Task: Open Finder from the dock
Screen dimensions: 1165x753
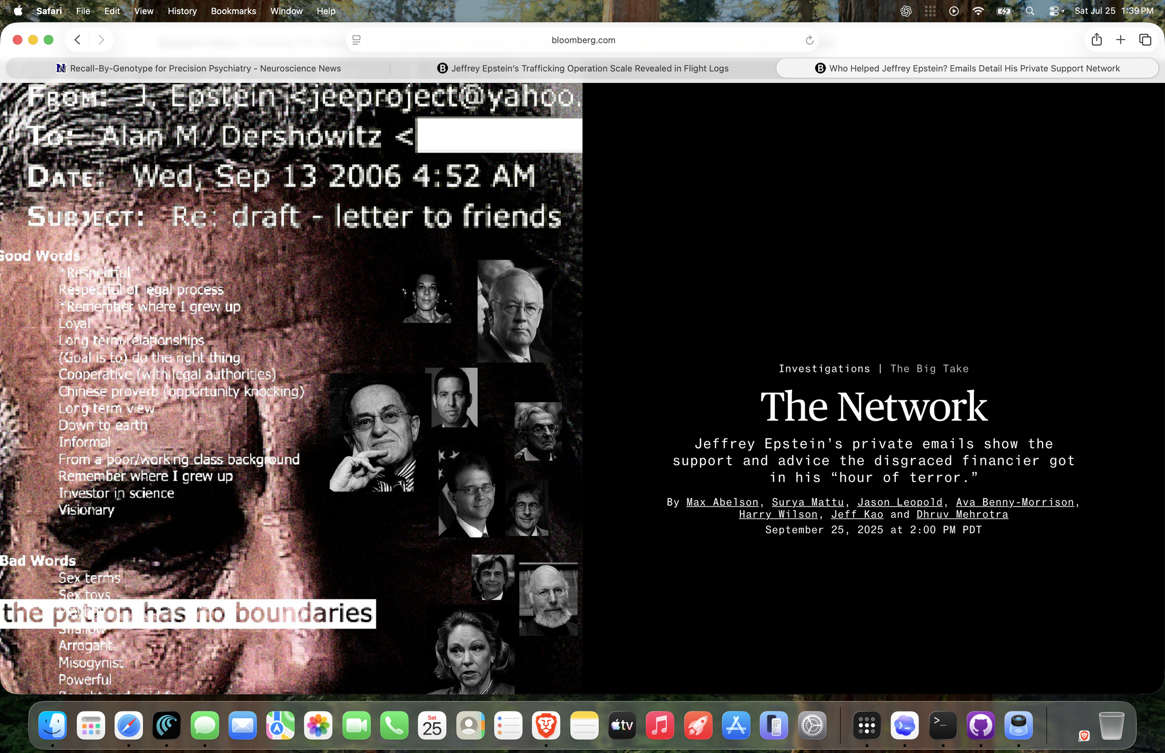Action: tap(53, 726)
